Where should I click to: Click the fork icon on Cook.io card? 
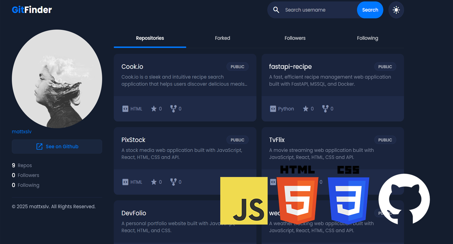pyautogui.click(x=173, y=109)
